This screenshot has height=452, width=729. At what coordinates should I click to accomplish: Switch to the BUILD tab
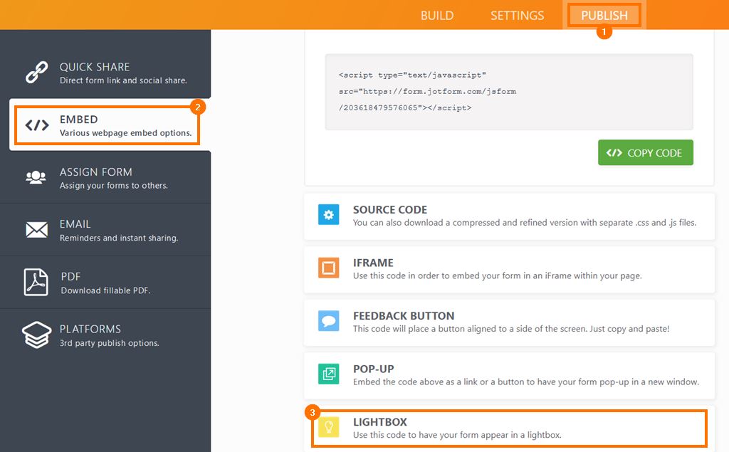(x=437, y=16)
